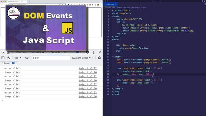Viewport: 206px width, 116px height.
Task: Open index.html:22 link of first outer click
Action: (x=88, y=68)
